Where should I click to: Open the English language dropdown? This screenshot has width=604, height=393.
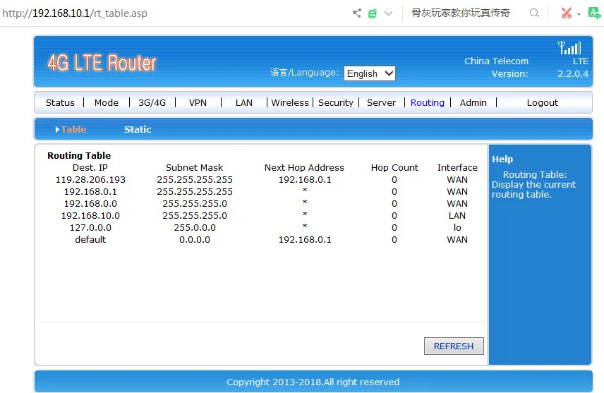pyautogui.click(x=370, y=73)
